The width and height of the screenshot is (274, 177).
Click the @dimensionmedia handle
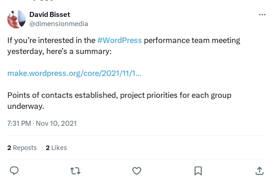pyautogui.click(x=59, y=24)
